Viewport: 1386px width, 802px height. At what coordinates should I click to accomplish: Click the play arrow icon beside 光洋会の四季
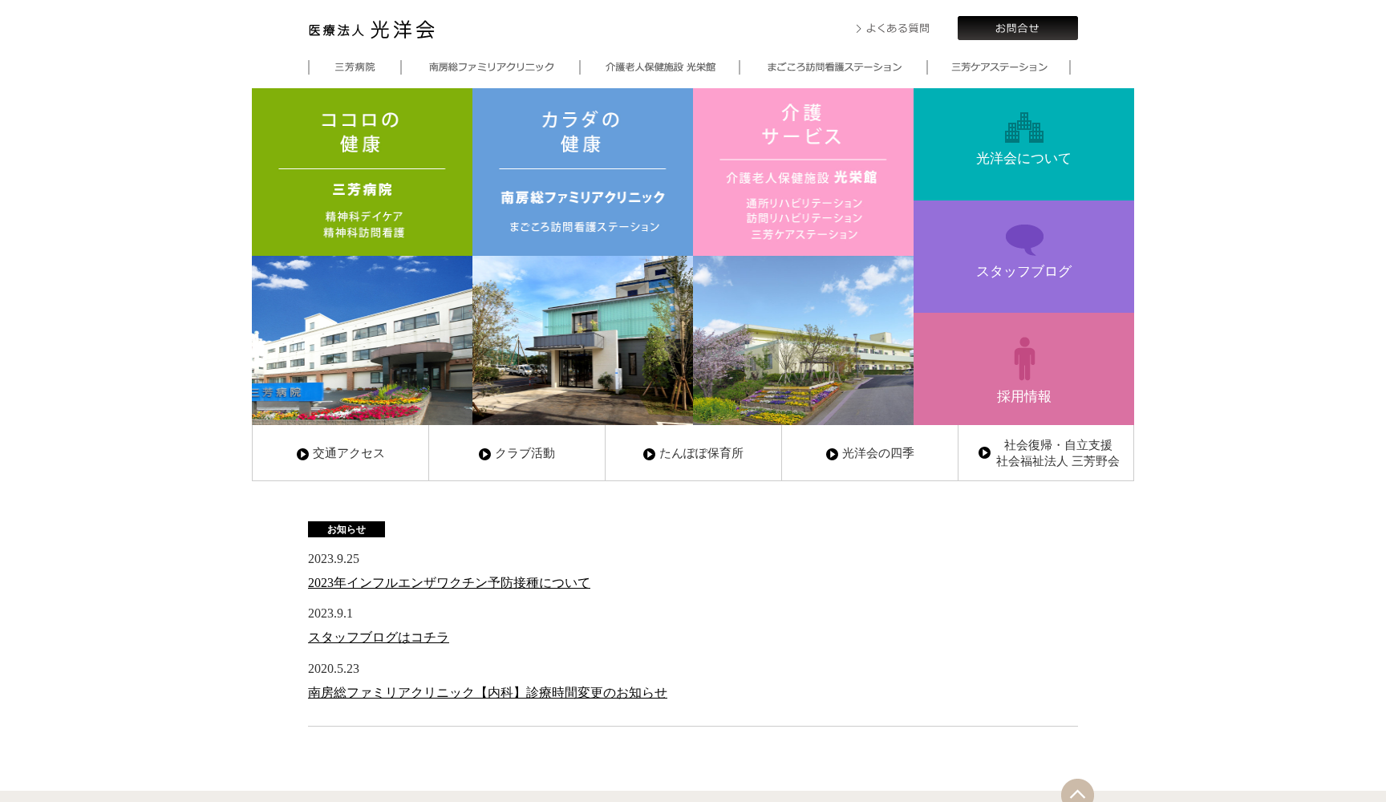[831, 453]
